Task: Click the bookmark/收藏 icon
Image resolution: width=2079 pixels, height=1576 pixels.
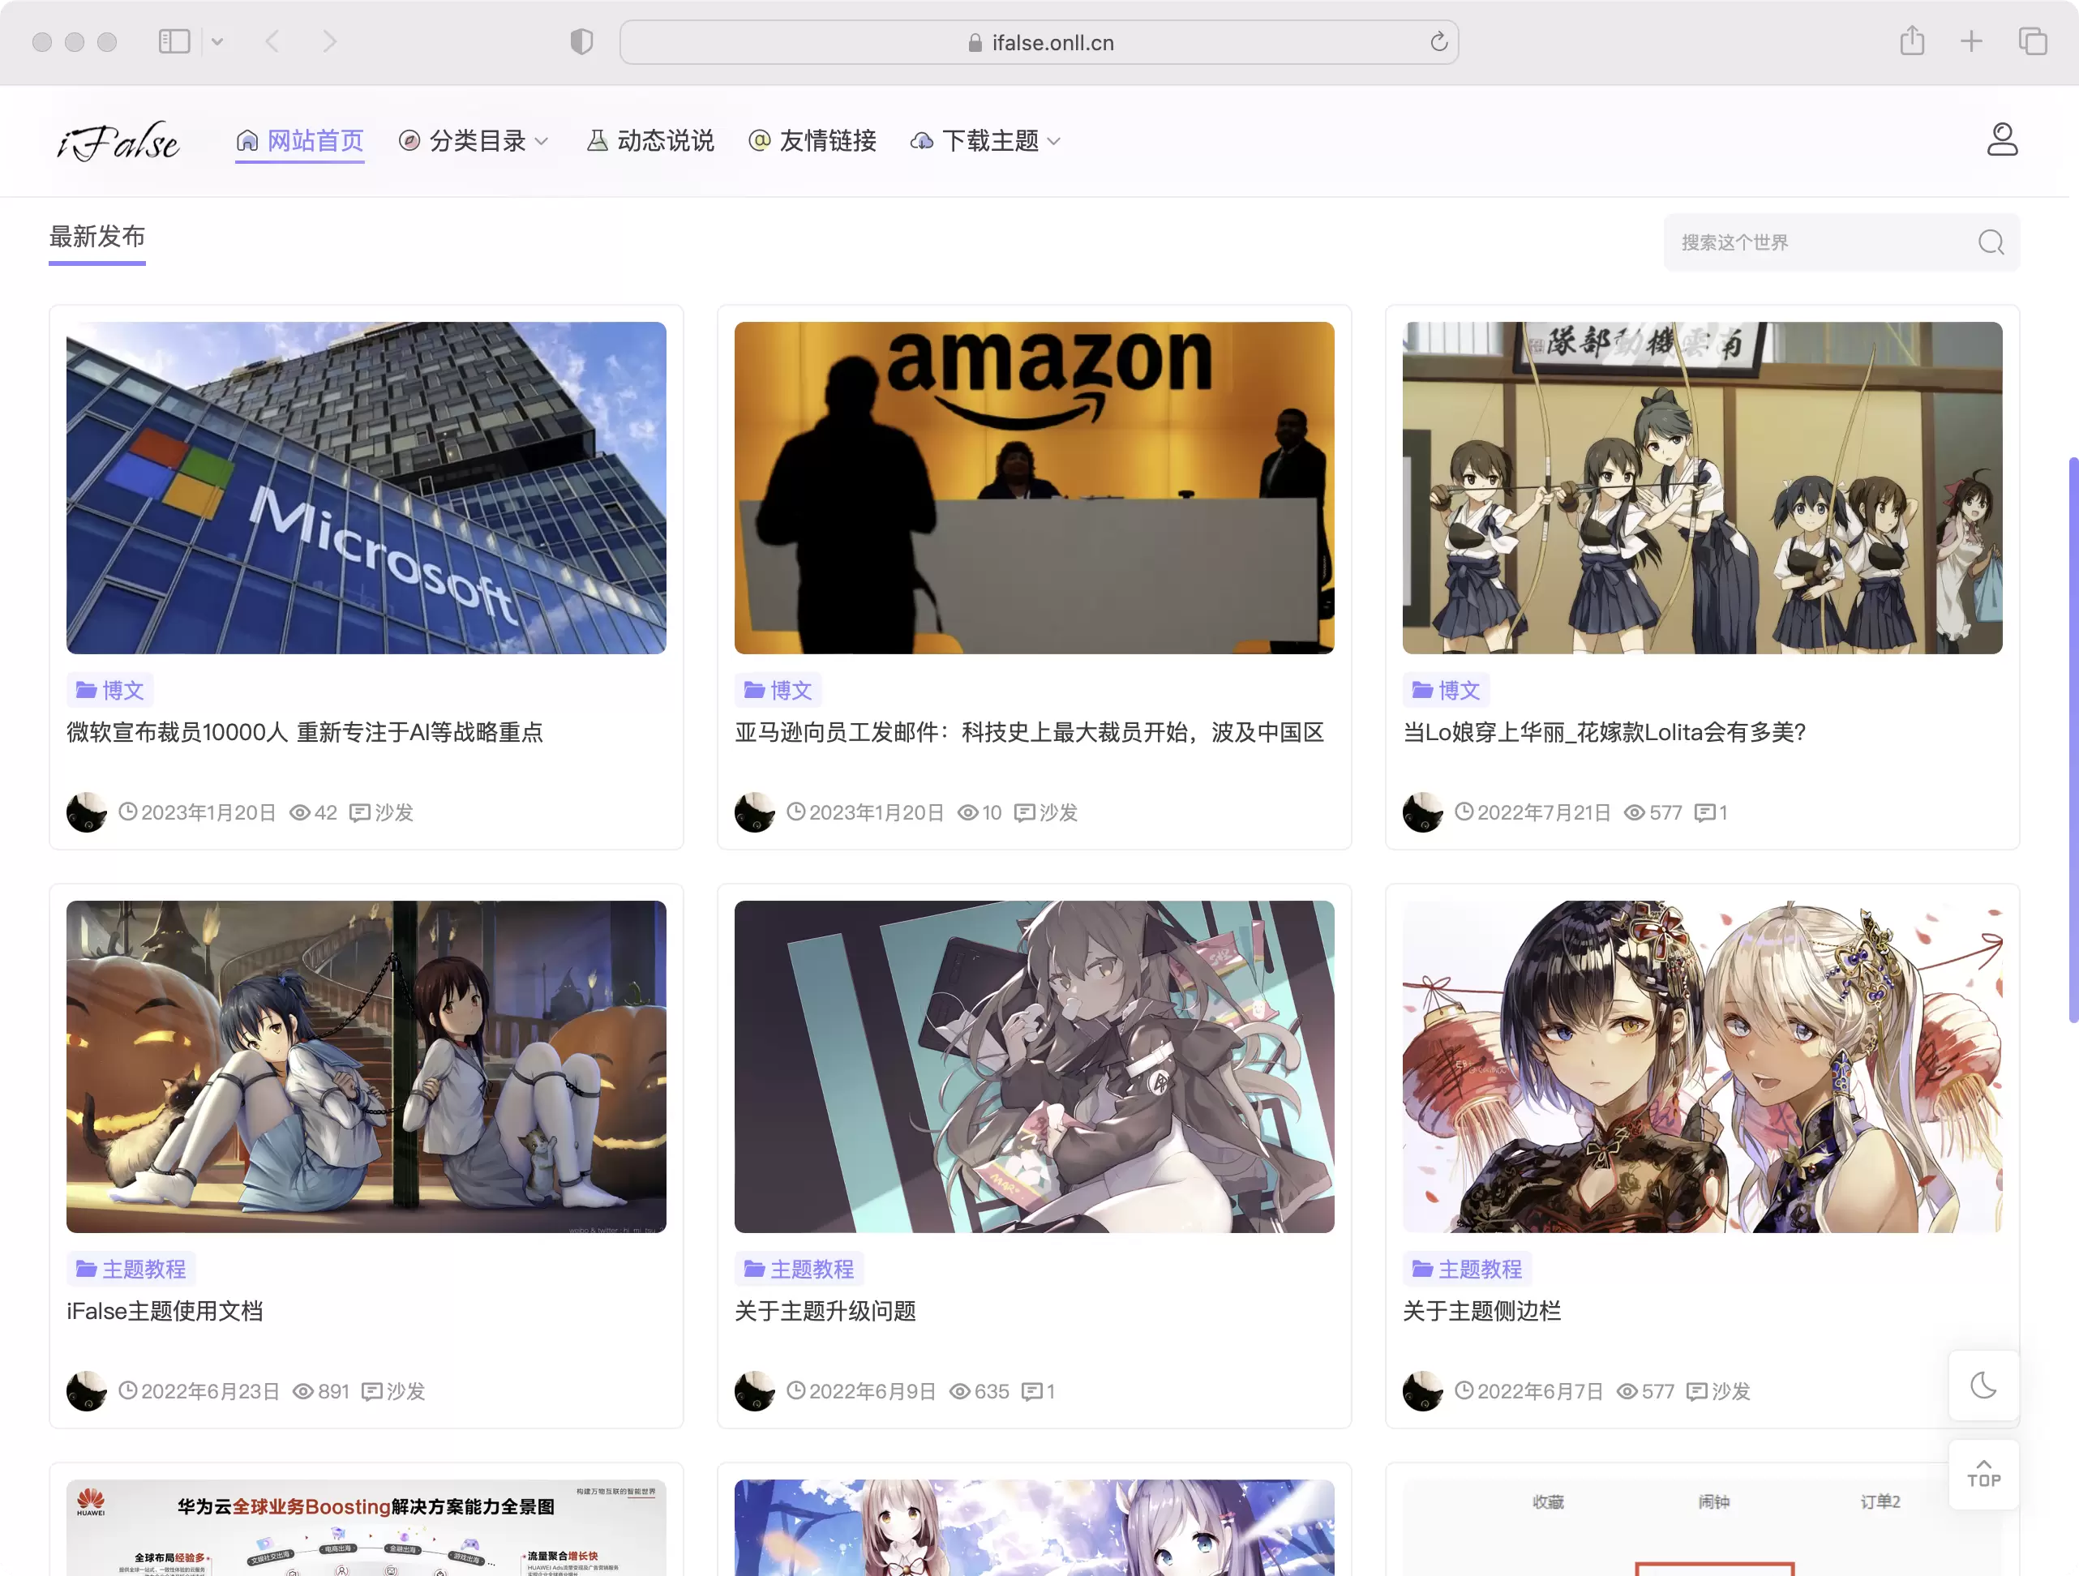Action: tap(1551, 1500)
